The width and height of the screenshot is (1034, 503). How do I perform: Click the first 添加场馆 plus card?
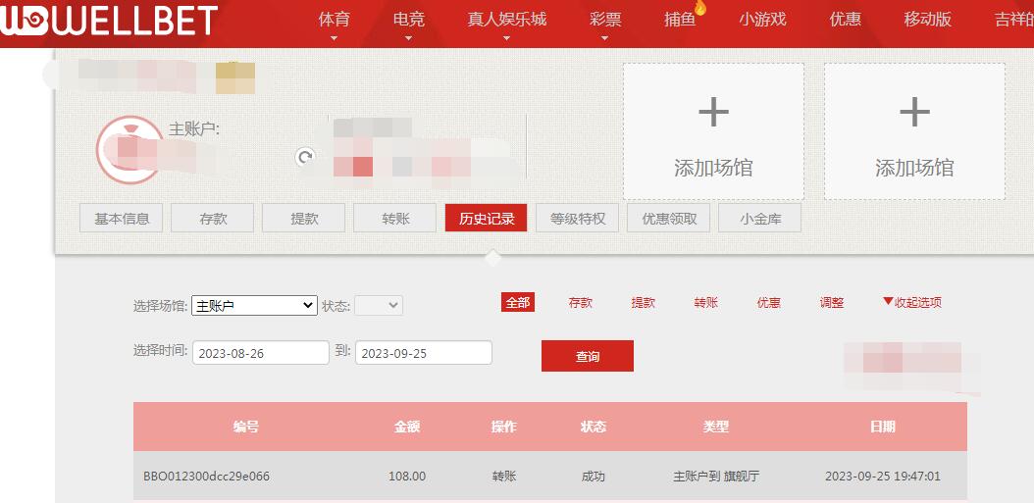(713, 131)
